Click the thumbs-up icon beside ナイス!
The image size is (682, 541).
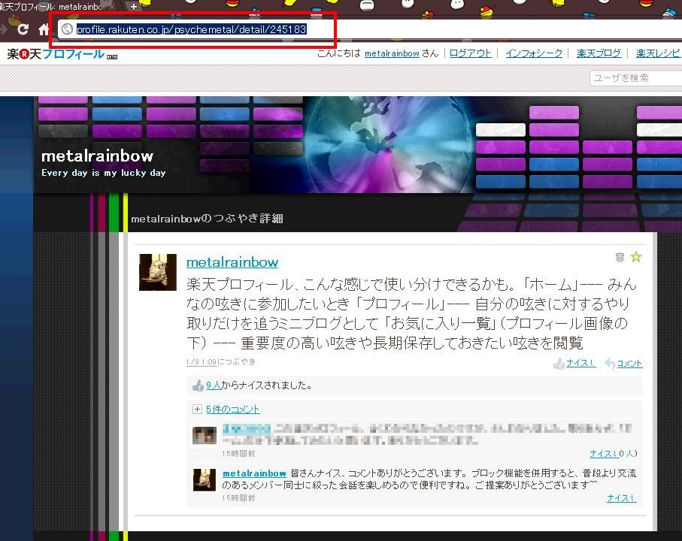[559, 364]
